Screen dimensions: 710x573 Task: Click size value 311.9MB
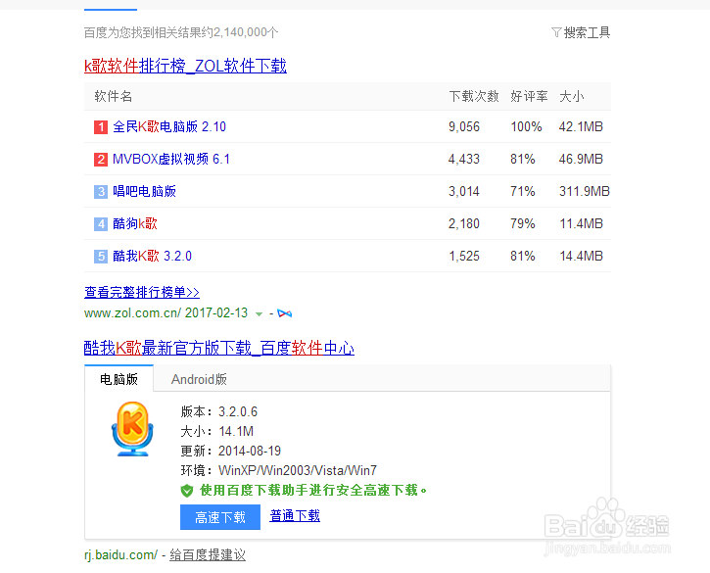584,192
